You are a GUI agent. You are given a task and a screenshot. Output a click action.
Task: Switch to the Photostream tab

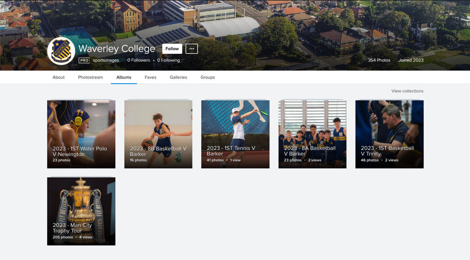tap(90, 77)
